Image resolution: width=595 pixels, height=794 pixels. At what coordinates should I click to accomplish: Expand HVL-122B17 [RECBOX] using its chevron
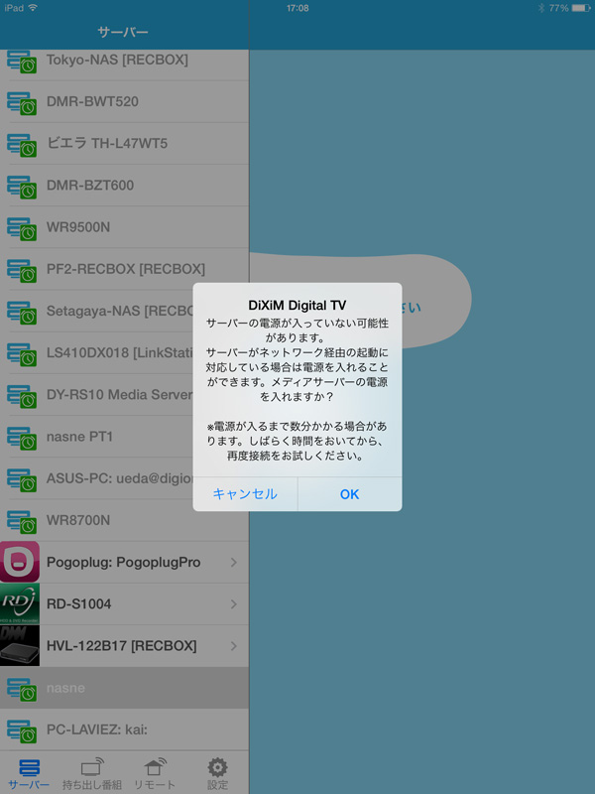click(234, 646)
